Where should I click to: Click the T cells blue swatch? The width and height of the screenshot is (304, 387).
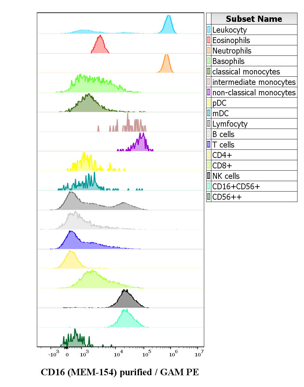tap(209, 145)
